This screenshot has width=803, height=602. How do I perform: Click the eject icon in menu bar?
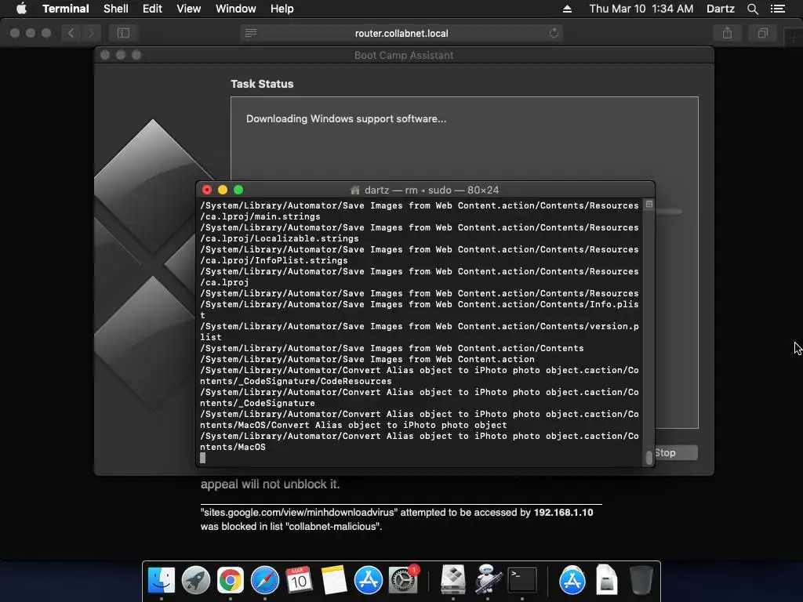pyautogui.click(x=567, y=9)
